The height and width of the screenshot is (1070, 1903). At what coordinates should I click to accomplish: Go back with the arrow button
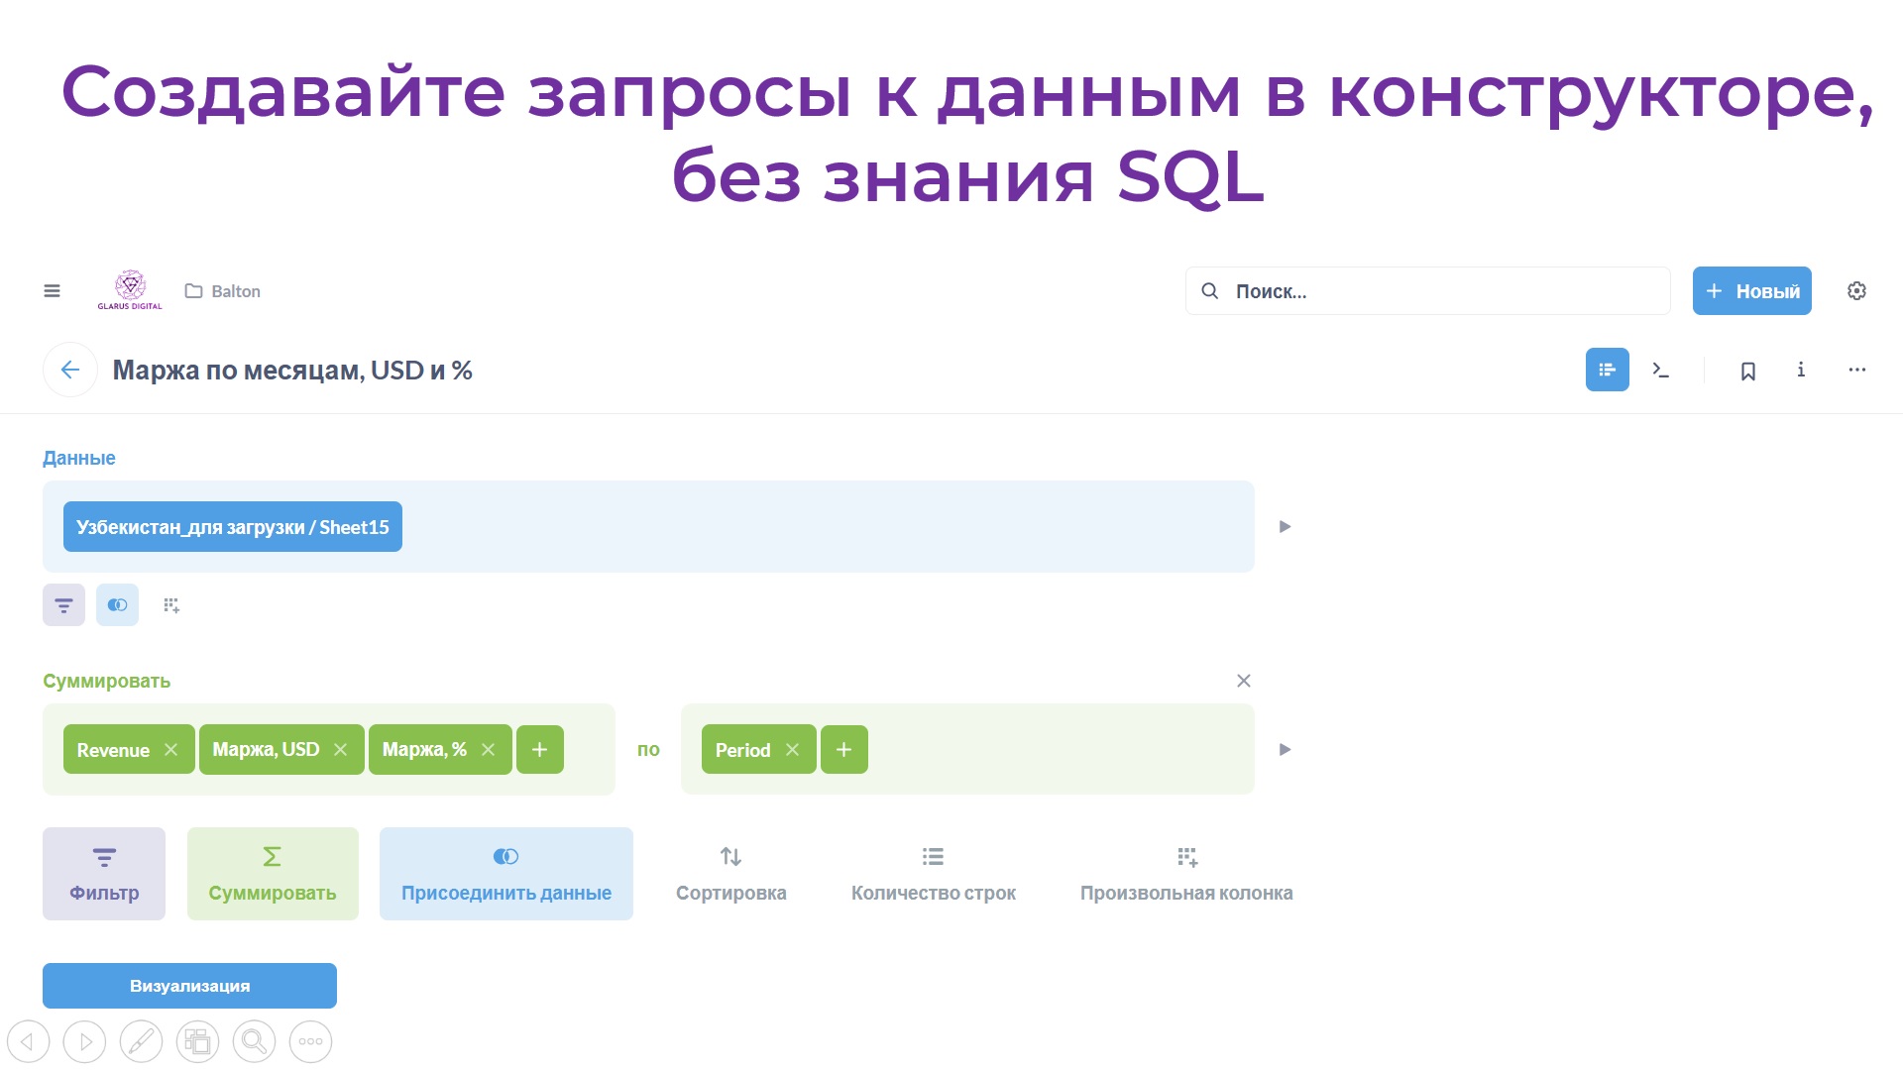[70, 370]
